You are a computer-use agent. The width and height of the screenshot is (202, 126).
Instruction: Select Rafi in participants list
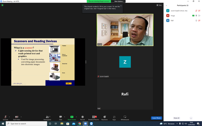point(183,20)
